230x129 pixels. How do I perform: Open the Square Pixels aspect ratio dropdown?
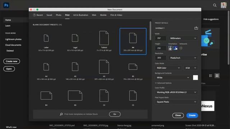pyautogui.click(x=176, y=102)
